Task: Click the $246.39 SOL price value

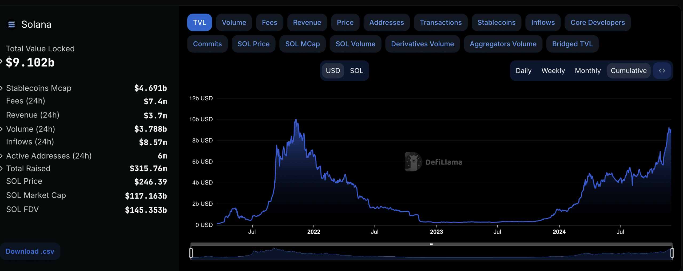Action: (150, 182)
